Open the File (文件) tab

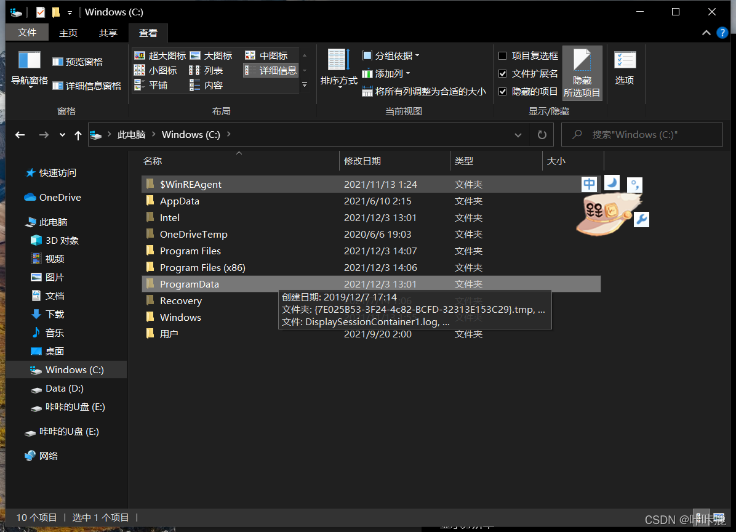[26, 33]
